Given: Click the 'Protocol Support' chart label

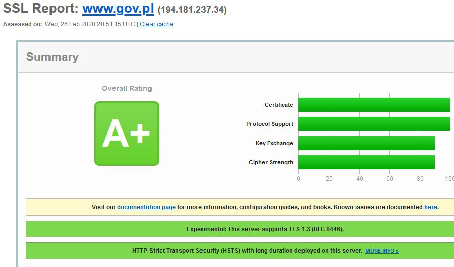Looking at the screenshot, I should 270,124.
